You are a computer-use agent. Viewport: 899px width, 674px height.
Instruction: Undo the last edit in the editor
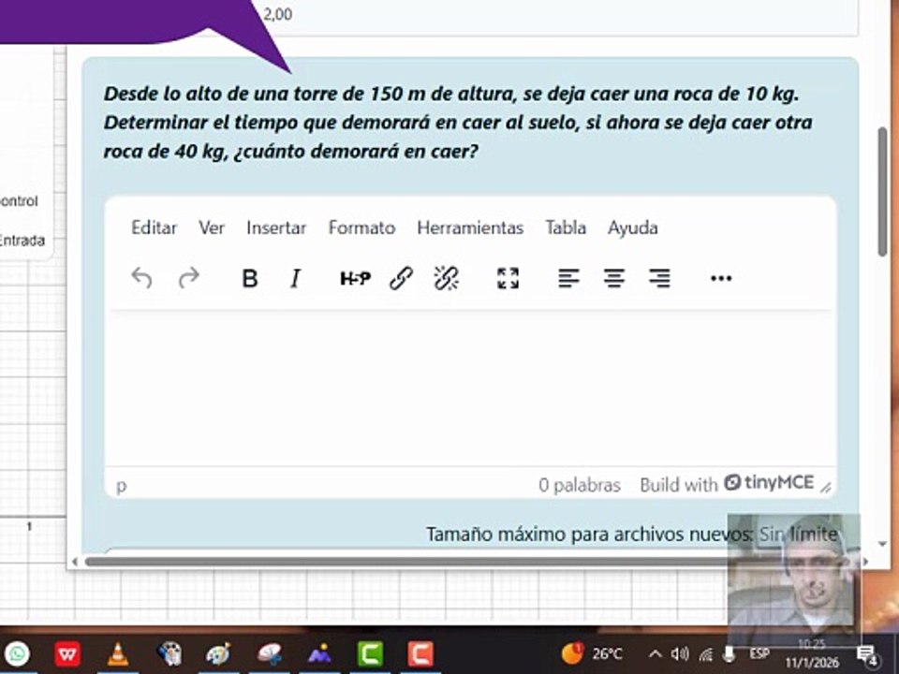pos(141,279)
